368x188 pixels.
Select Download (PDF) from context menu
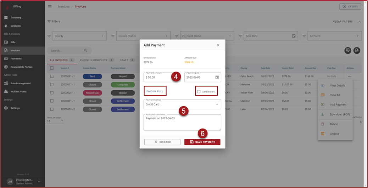pyautogui.click(x=340, y=114)
